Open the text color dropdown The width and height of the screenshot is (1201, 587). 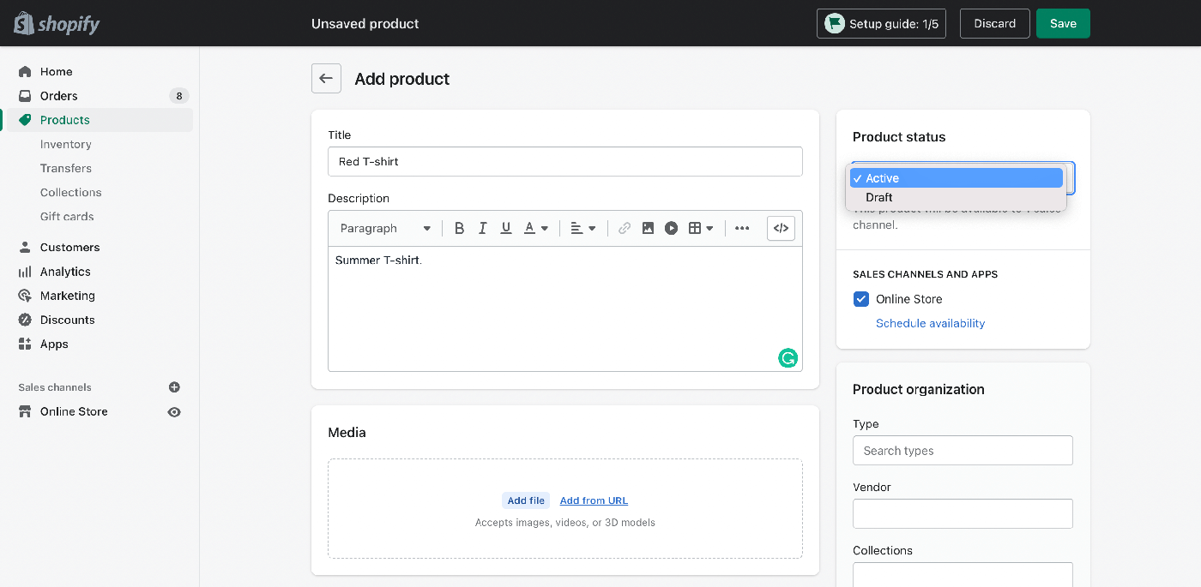click(x=536, y=228)
